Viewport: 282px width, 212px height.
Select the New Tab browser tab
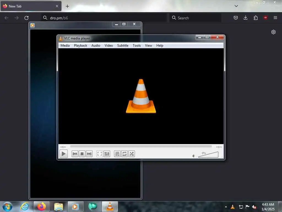point(31,6)
